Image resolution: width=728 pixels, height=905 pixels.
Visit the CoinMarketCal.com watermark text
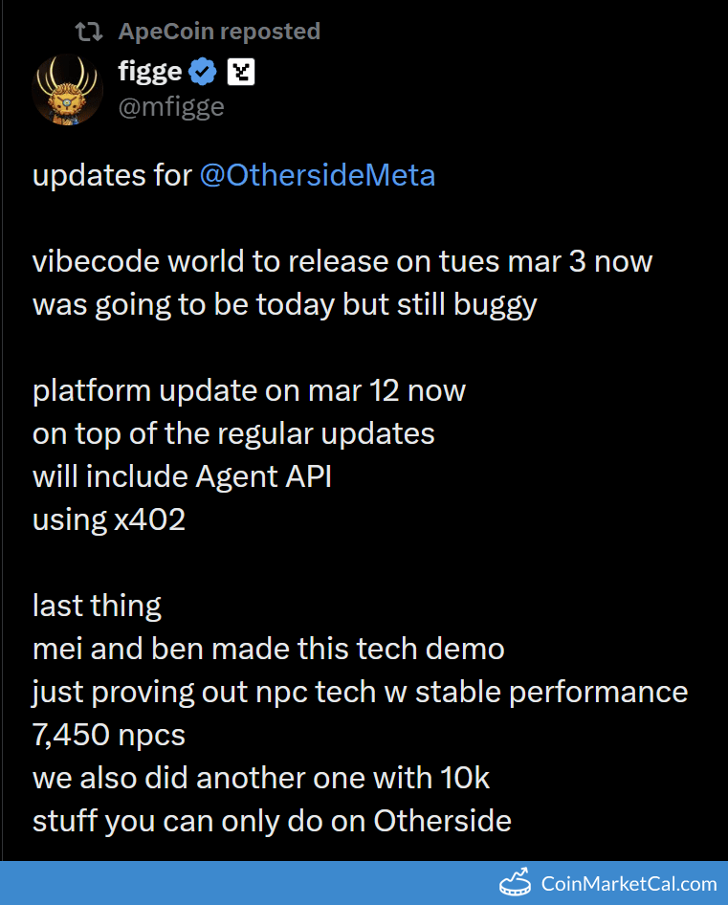click(629, 884)
